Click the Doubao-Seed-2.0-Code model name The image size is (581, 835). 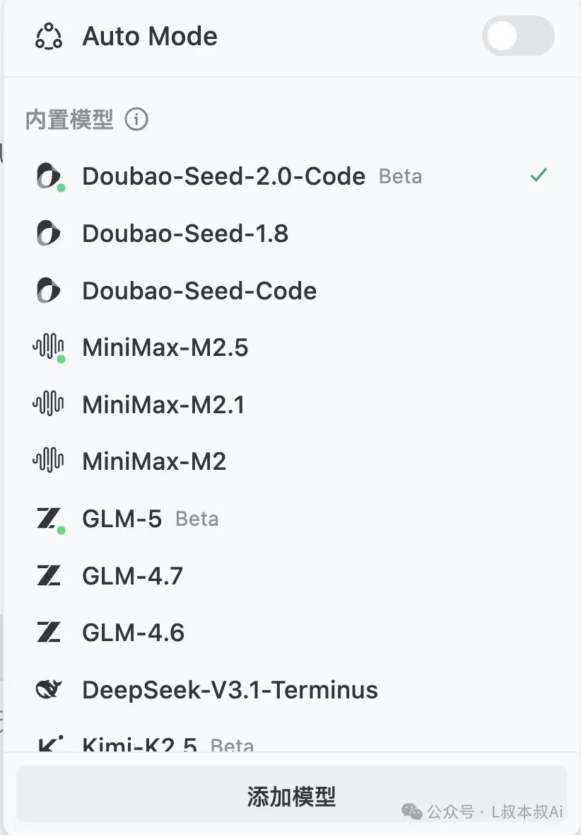(x=223, y=176)
